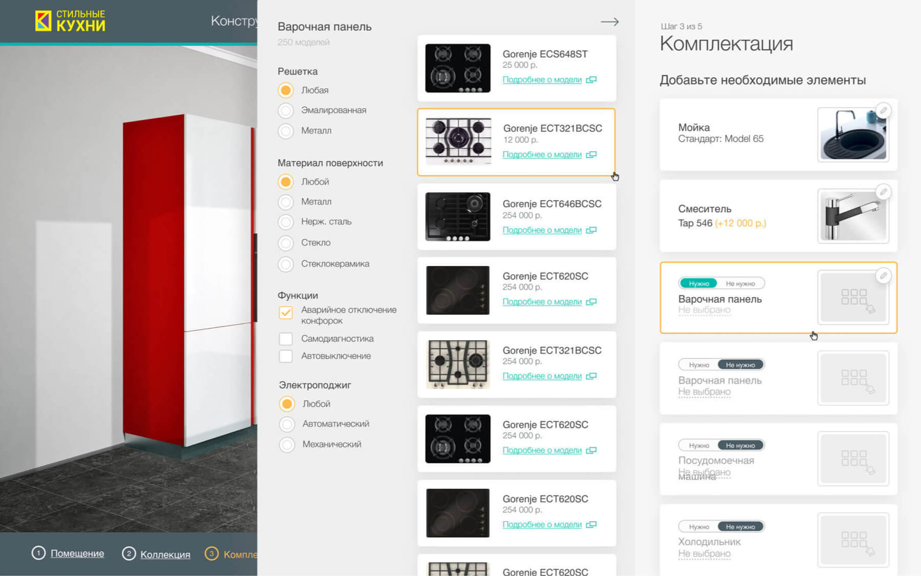Click the Мойка sink thumbnail
The image size is (921, 576).
[x=853, y=135]
